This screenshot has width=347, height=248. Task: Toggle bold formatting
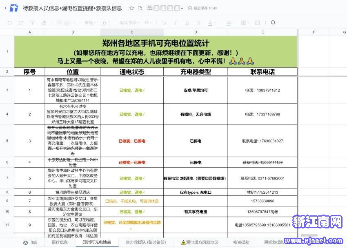164,22
